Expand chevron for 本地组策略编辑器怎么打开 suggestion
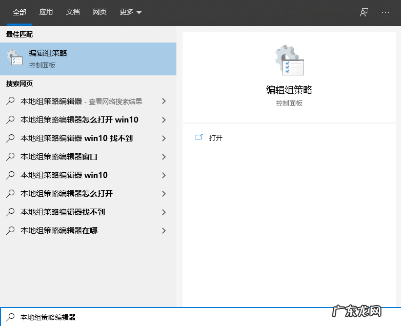Screen dimensions: 401x326 pos(164,194)
